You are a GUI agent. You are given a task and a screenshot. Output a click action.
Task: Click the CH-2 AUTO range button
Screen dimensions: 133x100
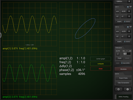(x=117, y=32)
